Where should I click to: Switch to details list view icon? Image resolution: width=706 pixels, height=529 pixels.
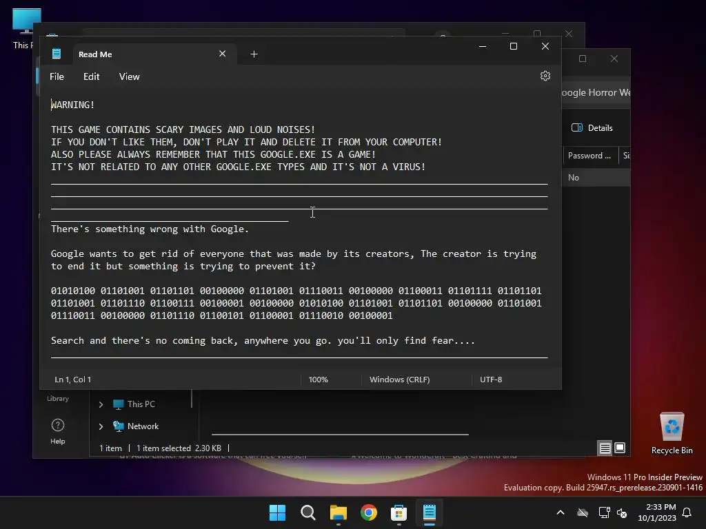point(605,448)
